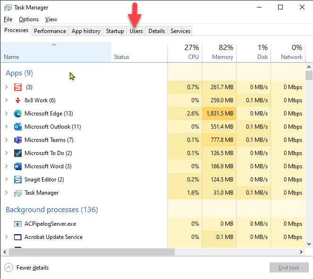Click the Fewer details link
Viewport: 313px width, 279px height.
33,268
